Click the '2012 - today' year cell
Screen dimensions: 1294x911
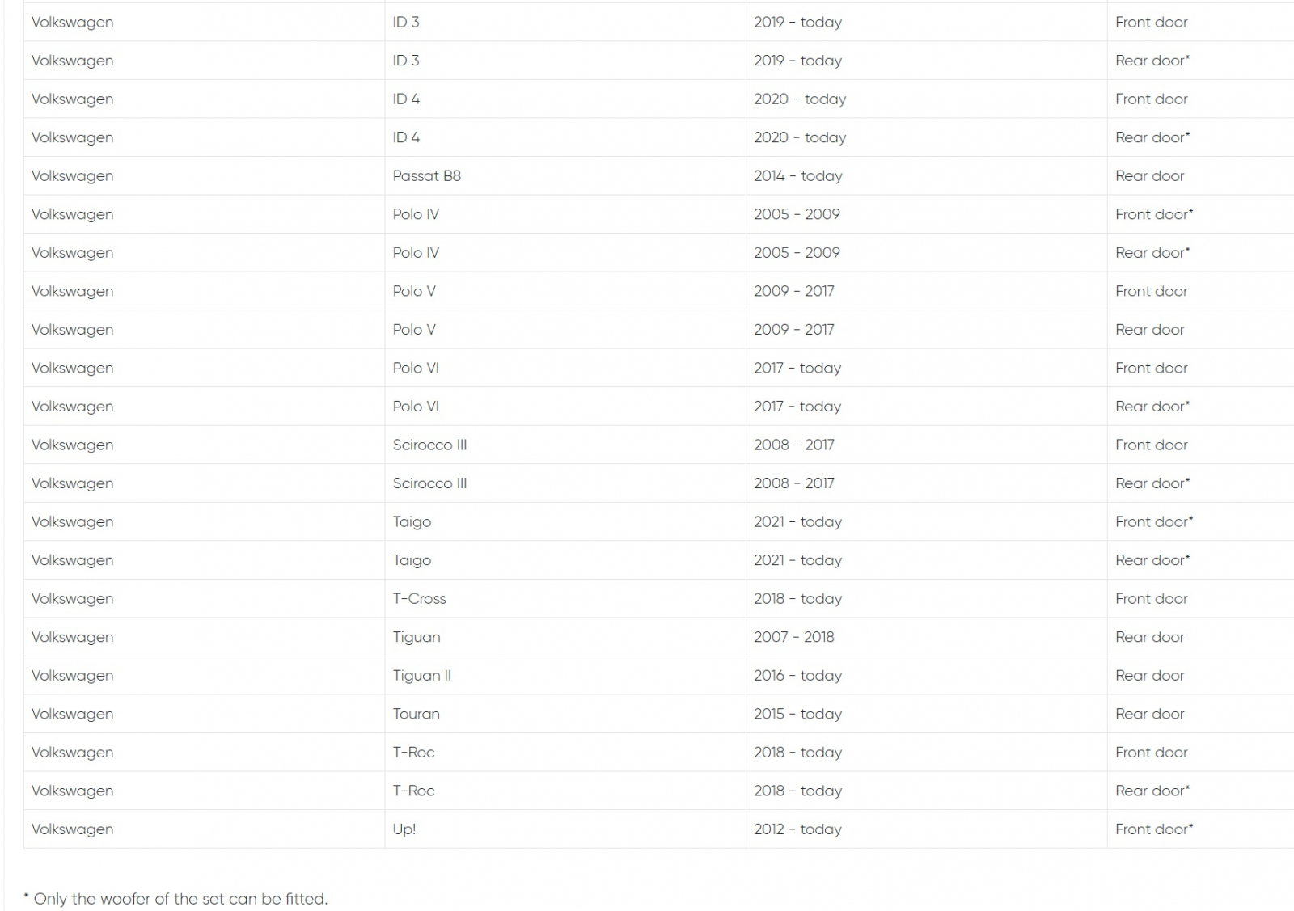797,829
